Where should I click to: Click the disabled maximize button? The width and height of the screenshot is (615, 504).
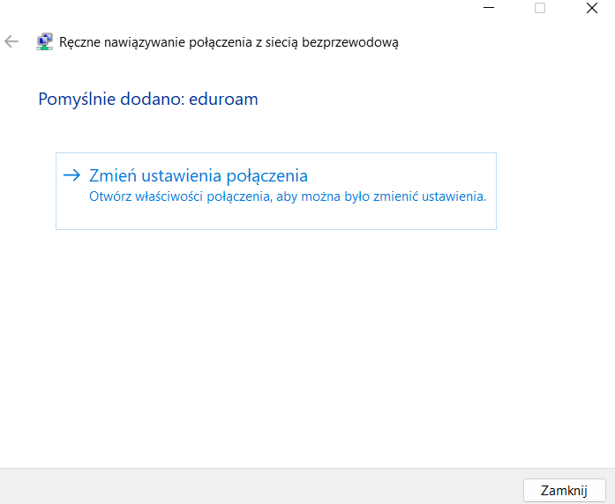[540, 8]
